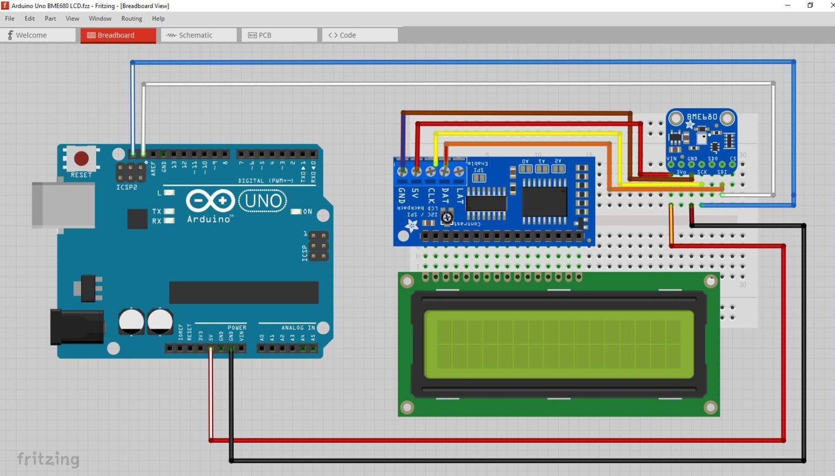Click the Fritzing app icon in title bar

point(5,5)
